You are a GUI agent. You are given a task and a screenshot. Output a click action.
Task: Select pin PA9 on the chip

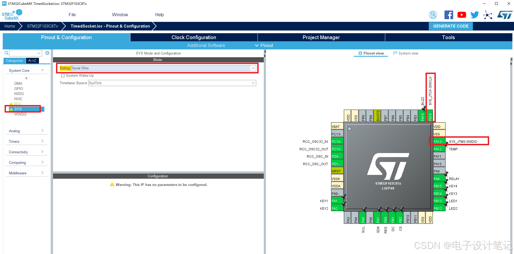439,171
